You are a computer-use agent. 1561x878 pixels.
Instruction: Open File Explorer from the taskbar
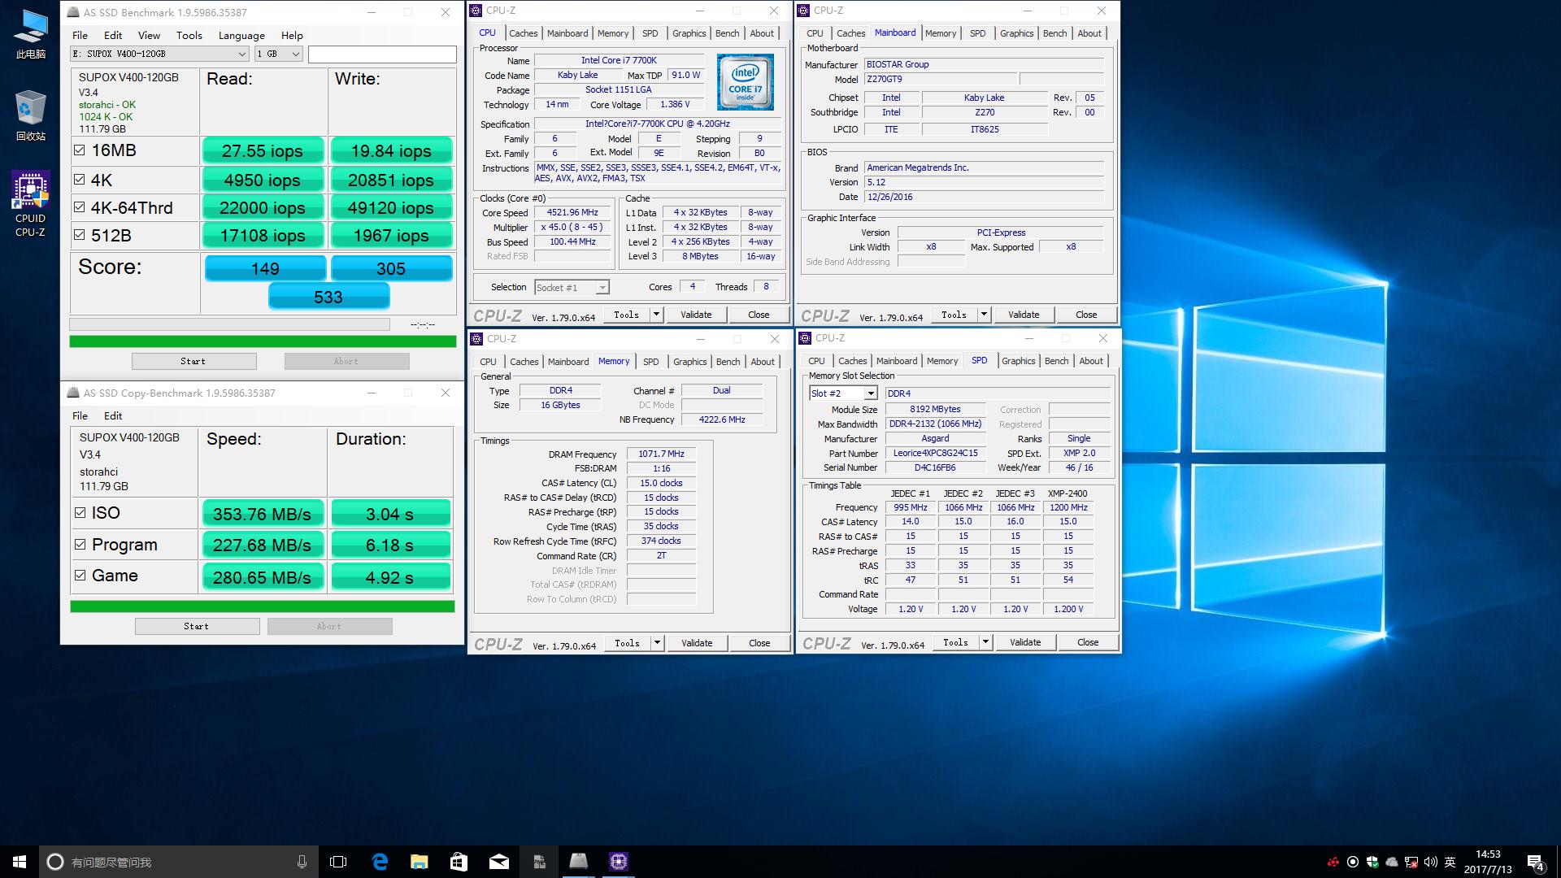point(420,862)
